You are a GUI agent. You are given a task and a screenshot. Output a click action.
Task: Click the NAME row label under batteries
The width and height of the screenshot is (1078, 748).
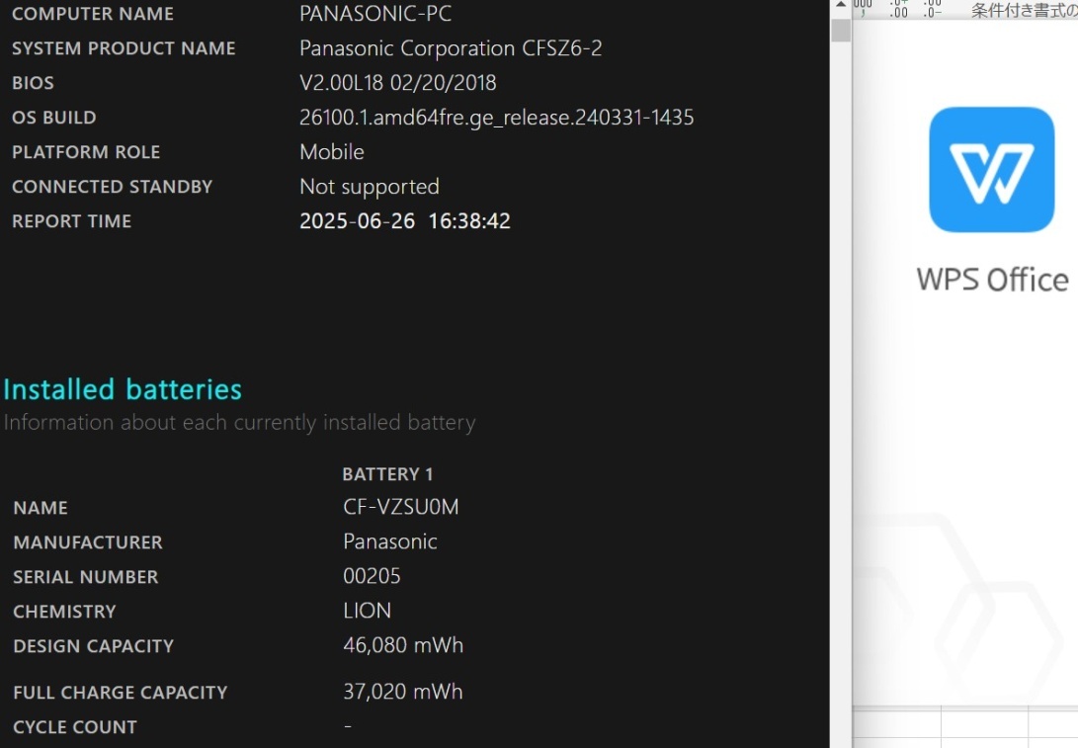tap(41, 508)
